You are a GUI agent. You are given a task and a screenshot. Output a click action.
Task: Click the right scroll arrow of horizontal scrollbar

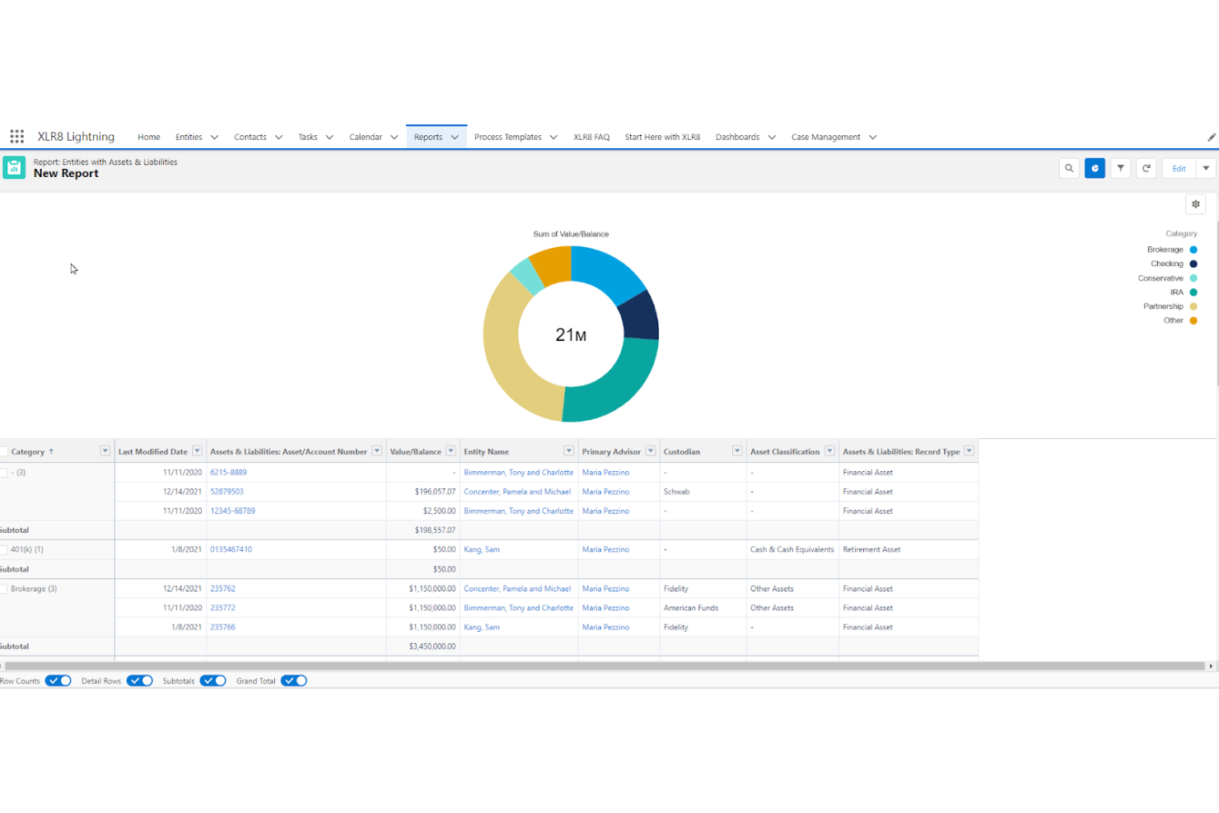click(x=1210, y=666)
